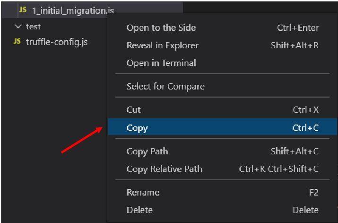Viewport: 338px width, 223px height.
Task: Select Copy in the context menu
Action: point(137,128)
